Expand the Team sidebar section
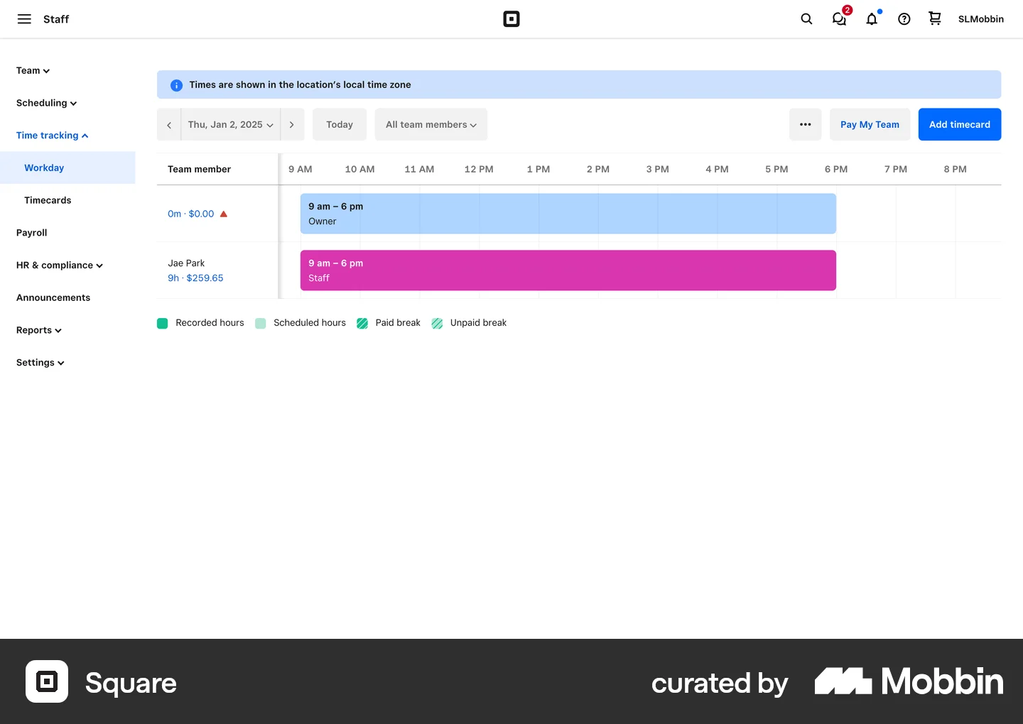 point(33,71)
